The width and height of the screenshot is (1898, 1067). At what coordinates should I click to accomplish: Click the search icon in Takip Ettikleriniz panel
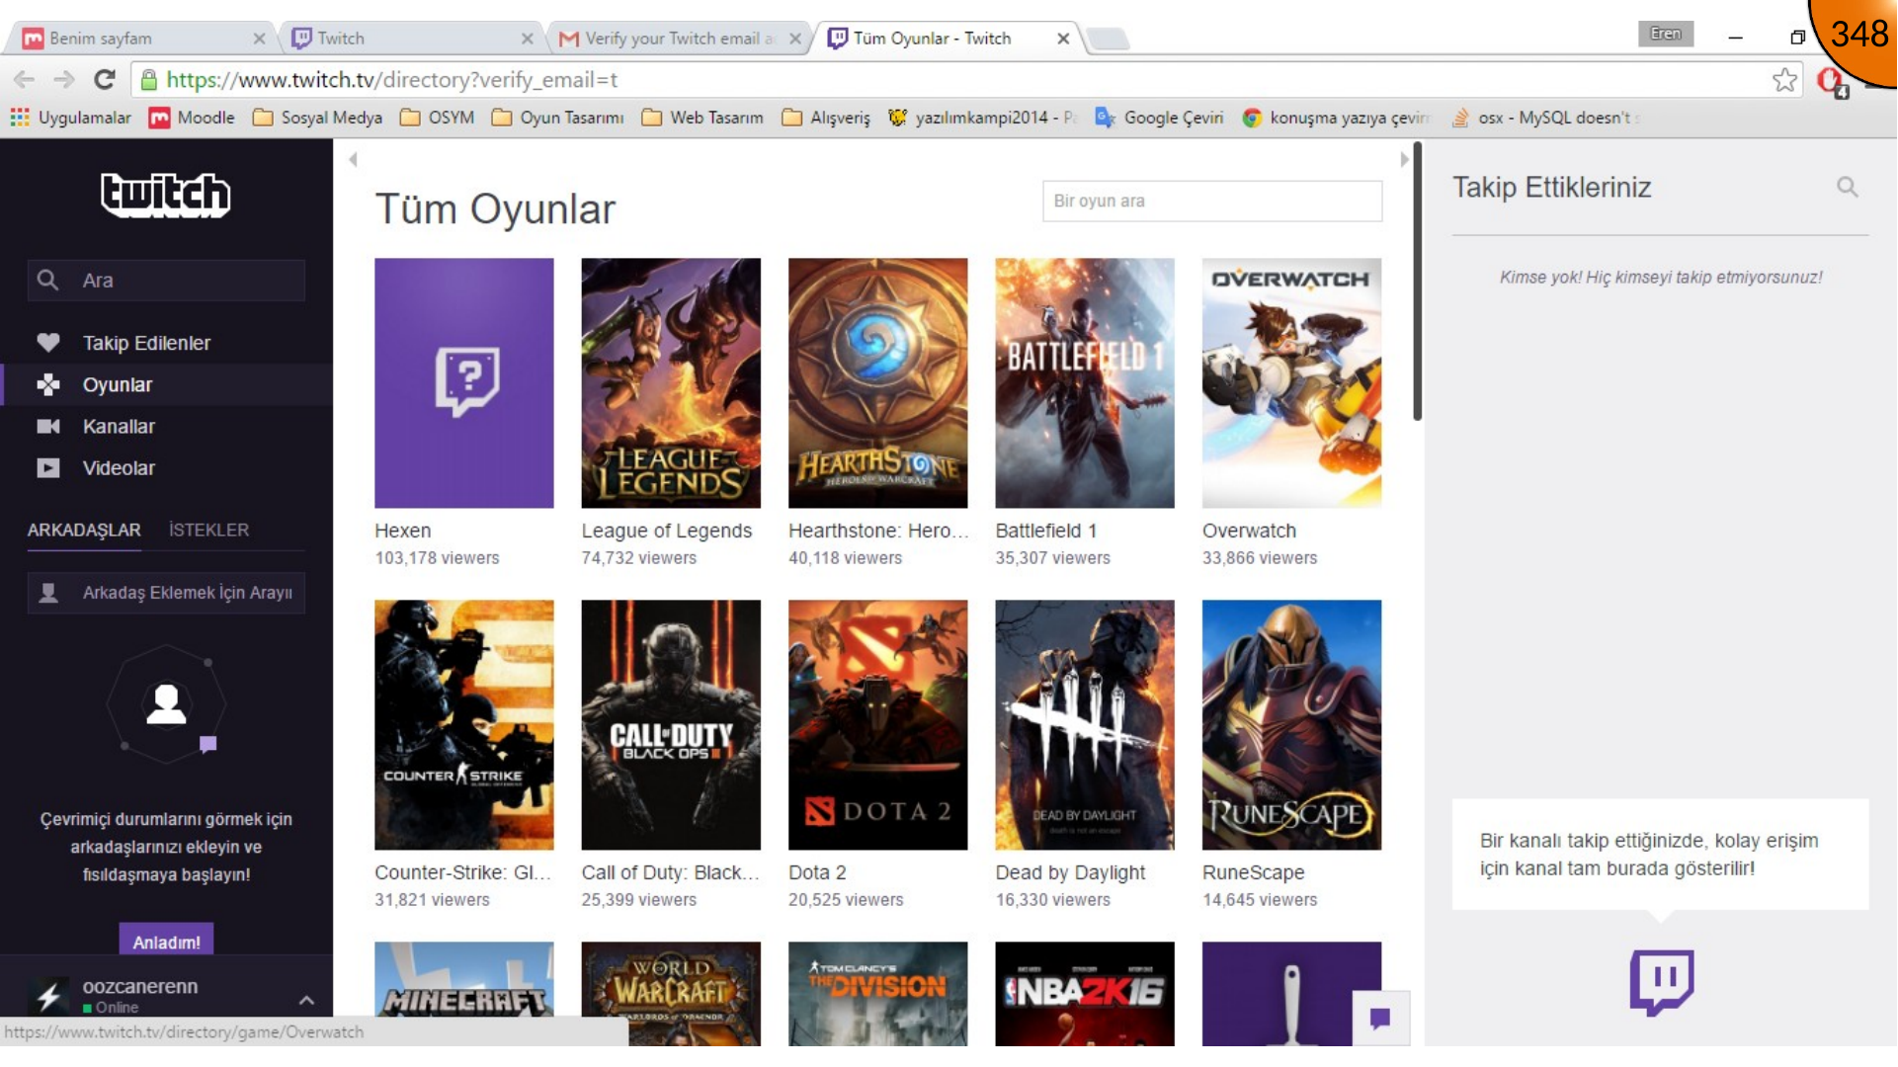(1847, 187)
